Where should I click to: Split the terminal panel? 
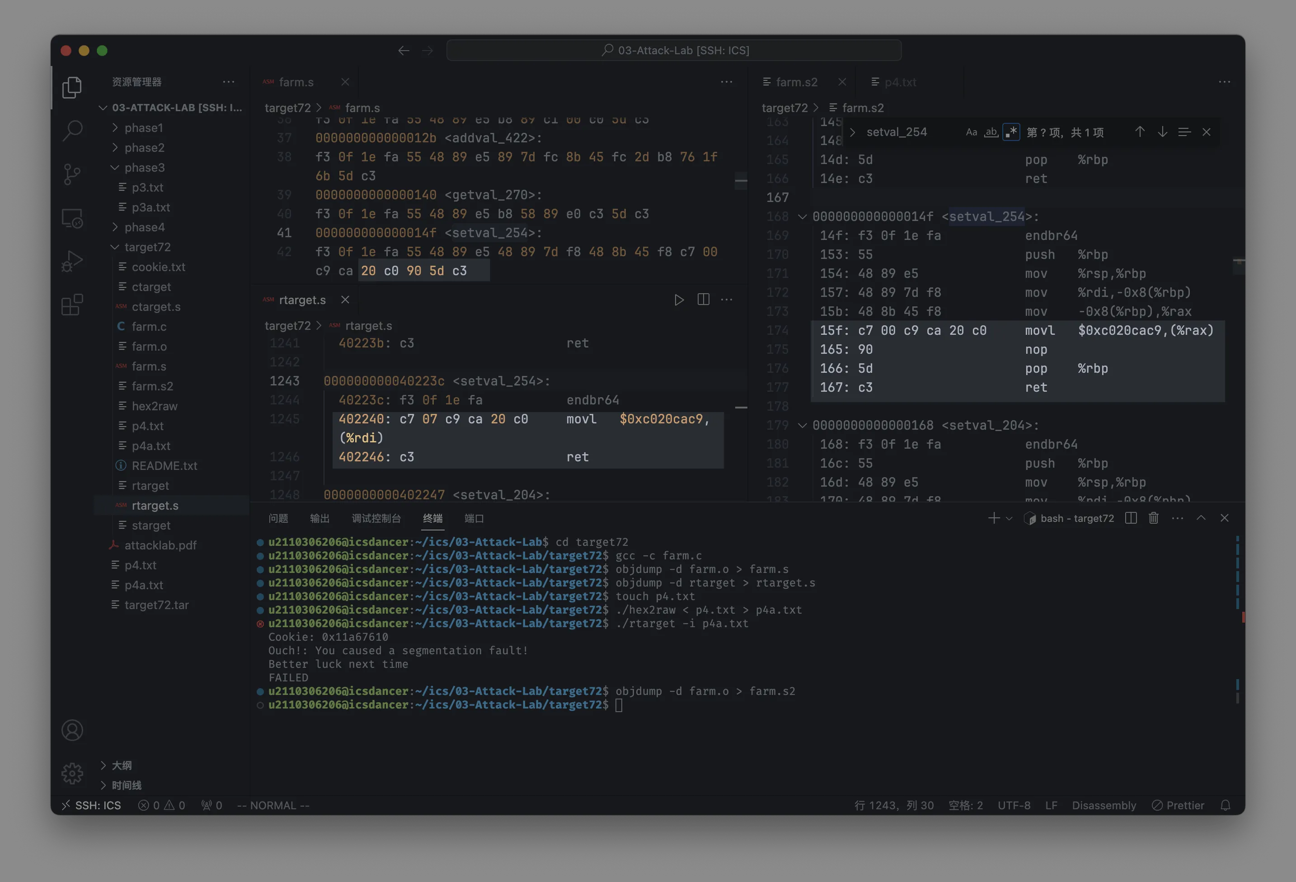(1131, 518)
